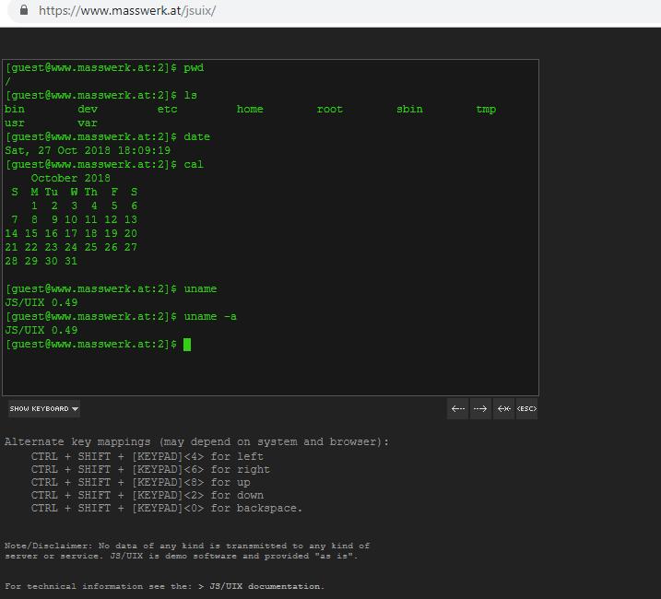Click the 'sbin' directory name
The image size is (661, 599).
pyautogui.click(x=409, y=109)
